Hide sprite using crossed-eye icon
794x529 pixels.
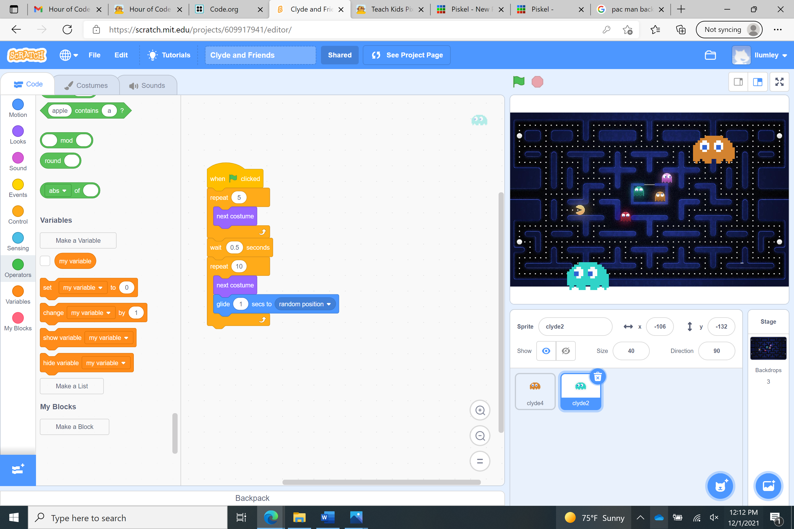pyautogui.click(x=566, y=351)
